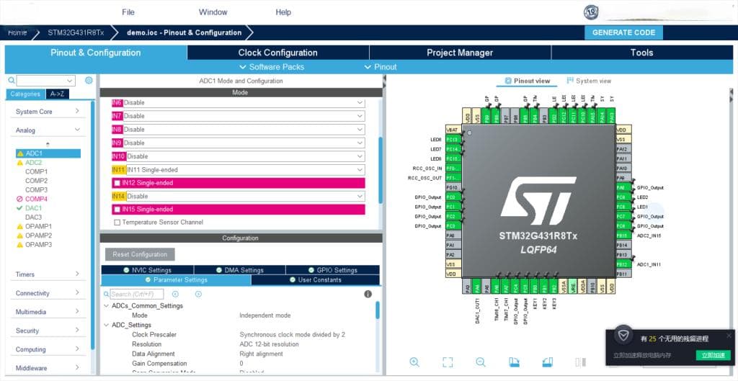Click the magnifier search icon in the left panel
The width and height of the screenshot is (738, 381).
coord(12,81)
